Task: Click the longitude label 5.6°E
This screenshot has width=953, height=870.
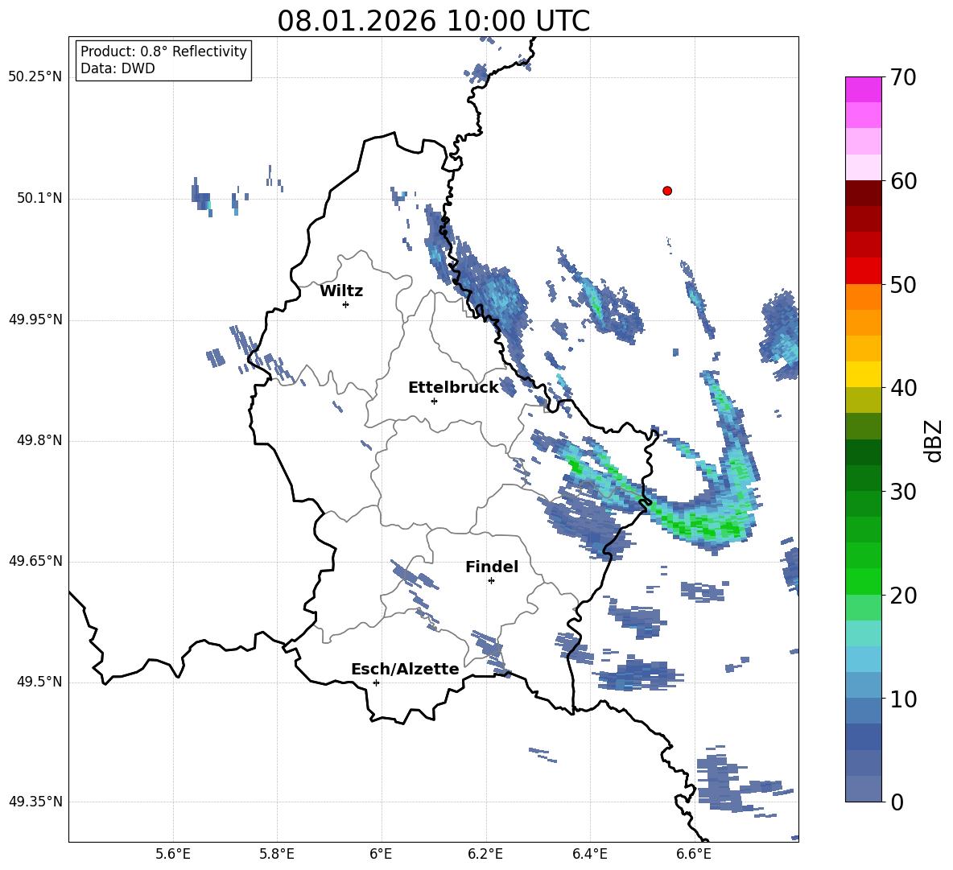Action: (x=173, y=854)
